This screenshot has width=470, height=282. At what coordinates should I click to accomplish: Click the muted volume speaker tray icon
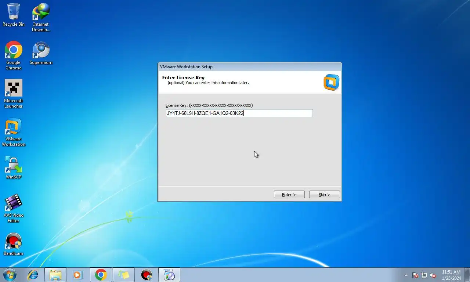point(433,275)
